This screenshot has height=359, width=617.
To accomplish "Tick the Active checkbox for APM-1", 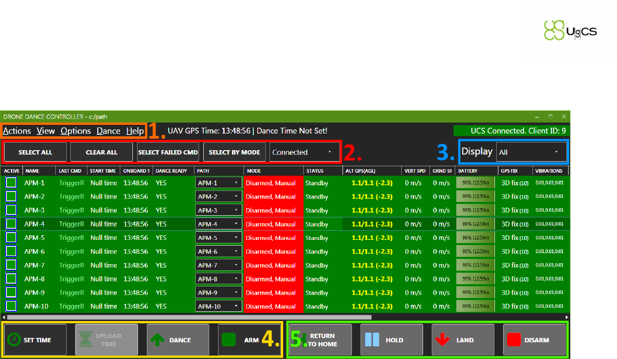I will click(x=12, y=183).
